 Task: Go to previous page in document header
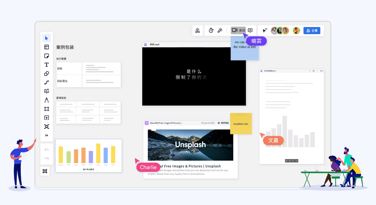pos(310,71)
